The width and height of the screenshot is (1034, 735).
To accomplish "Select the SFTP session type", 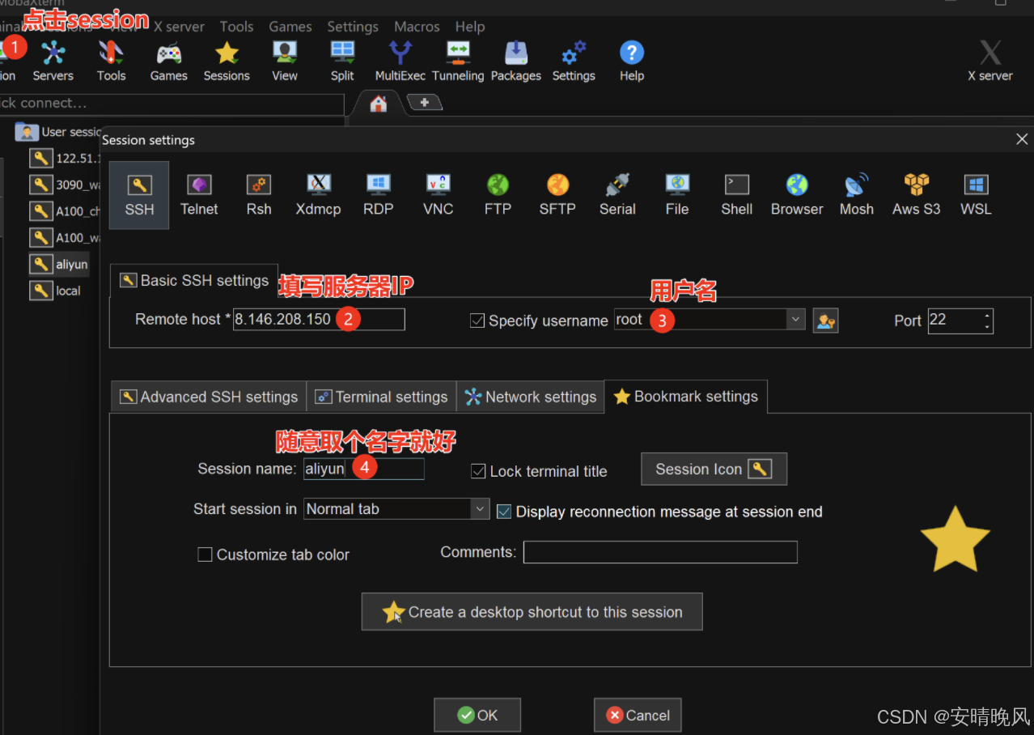I will pos(557,195).
